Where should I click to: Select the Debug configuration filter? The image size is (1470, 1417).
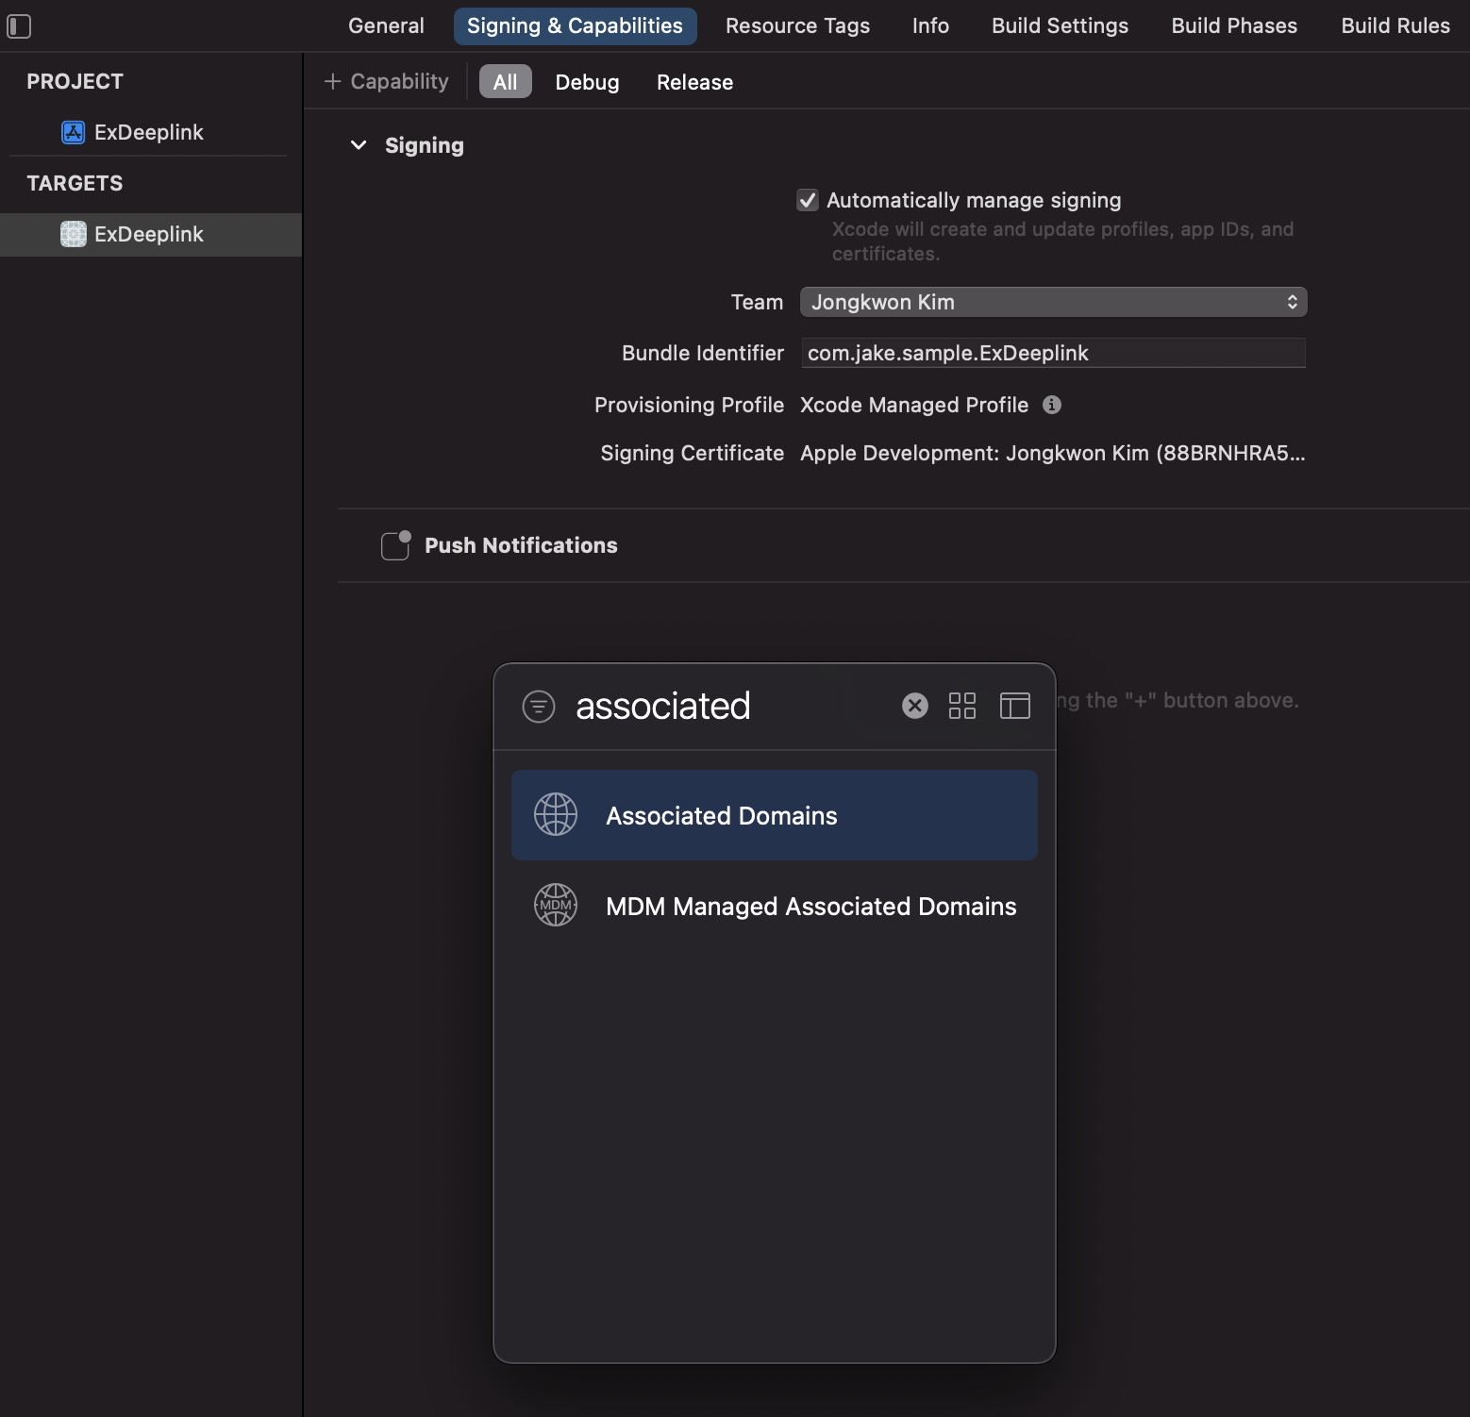pyautogui.click(x=587, y=82)
